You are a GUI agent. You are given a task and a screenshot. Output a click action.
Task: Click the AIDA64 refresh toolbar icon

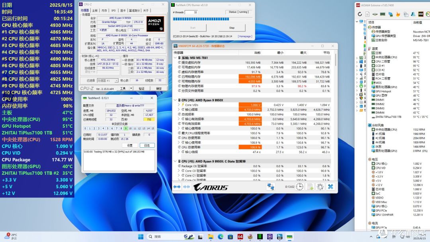coord(360,14)
